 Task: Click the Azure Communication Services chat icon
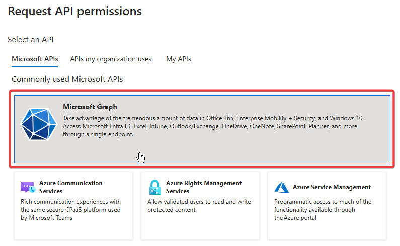pos(28,187)
